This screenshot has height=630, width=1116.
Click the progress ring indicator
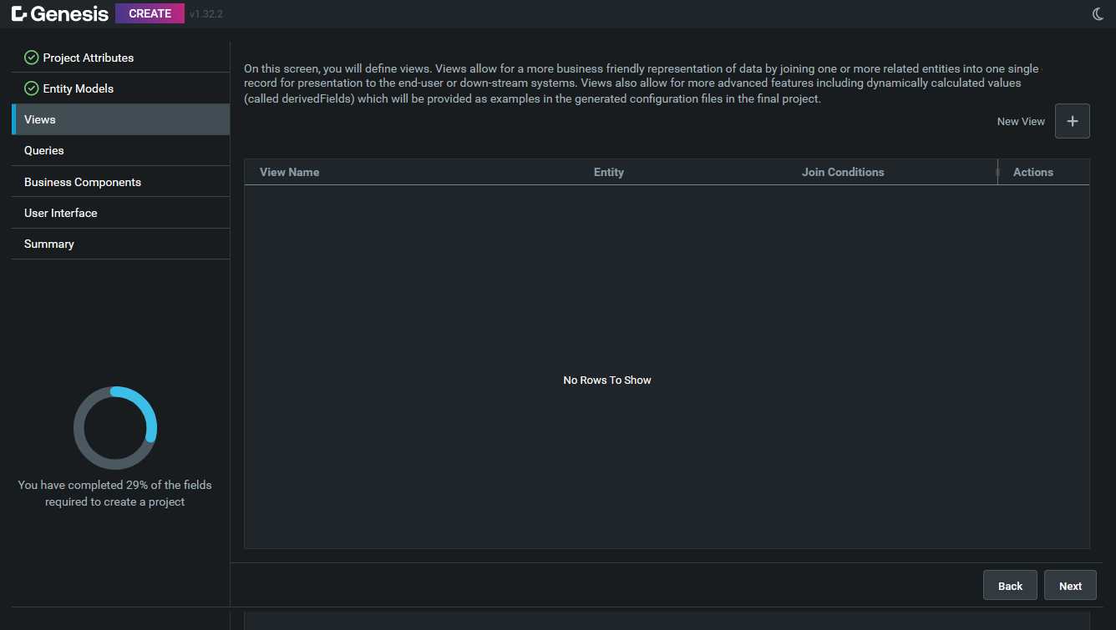pyautogui.click(x=115, y=428)
